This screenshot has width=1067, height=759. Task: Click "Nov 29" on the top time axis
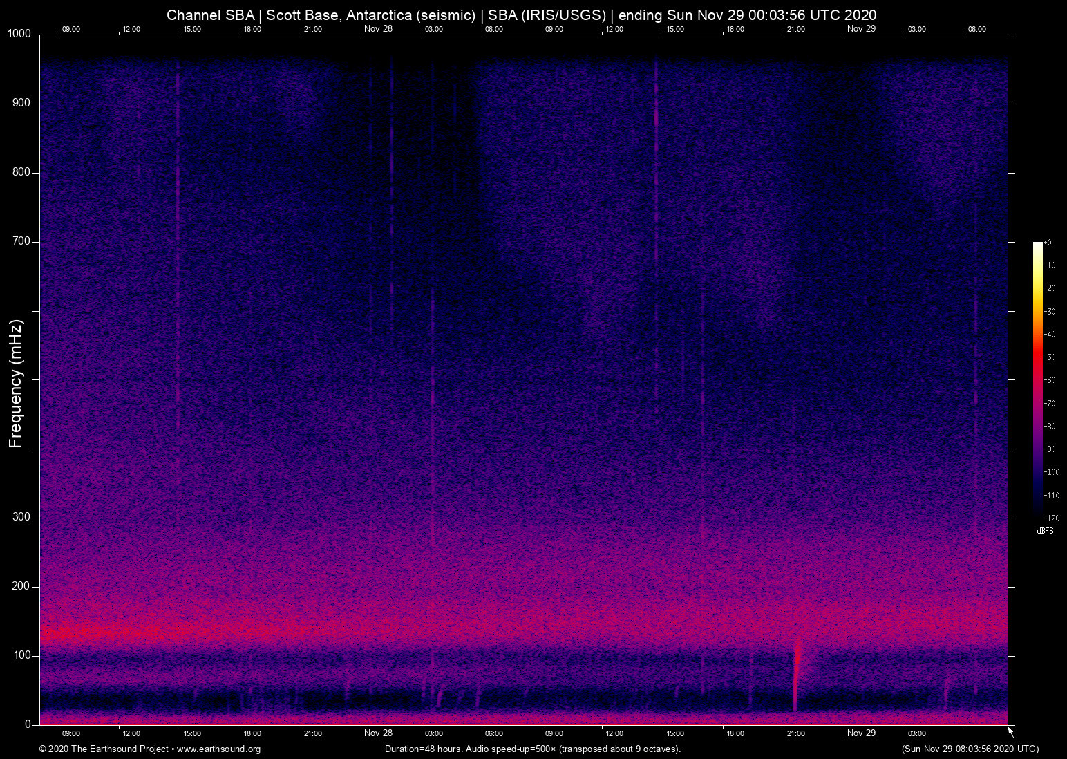(x=861, y=28)
